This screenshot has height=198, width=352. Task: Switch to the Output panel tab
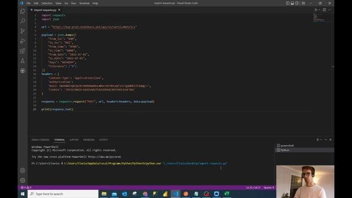(x=104, y=140)
